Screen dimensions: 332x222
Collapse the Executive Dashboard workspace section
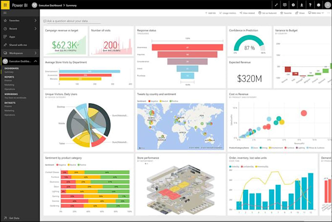tap(35, 61)
